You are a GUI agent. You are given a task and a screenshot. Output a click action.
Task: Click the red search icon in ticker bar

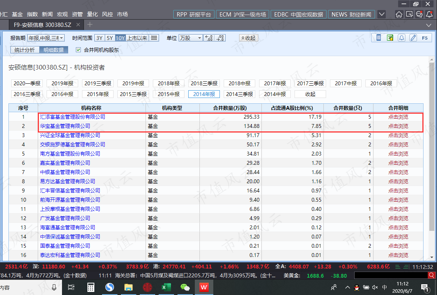tap(432, 275)
